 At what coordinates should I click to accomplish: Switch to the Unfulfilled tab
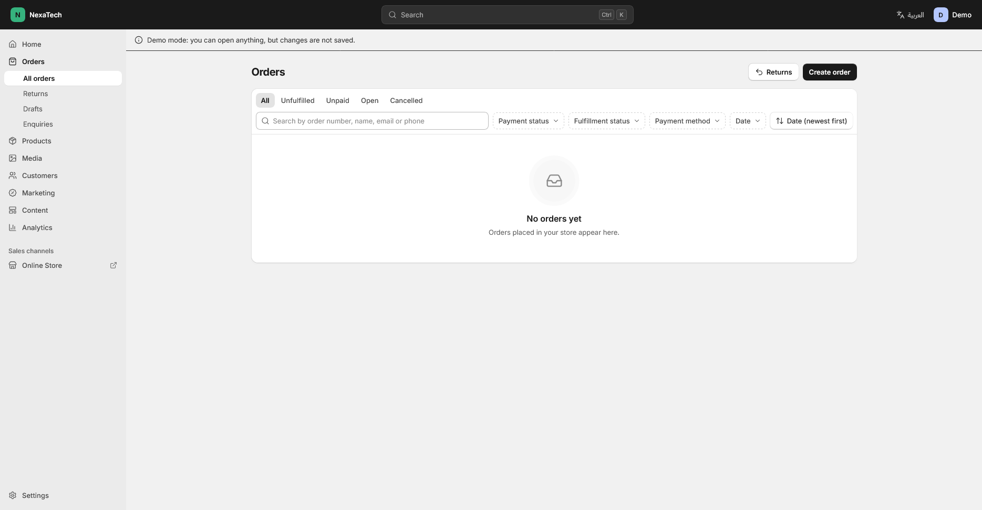point(297,100)
